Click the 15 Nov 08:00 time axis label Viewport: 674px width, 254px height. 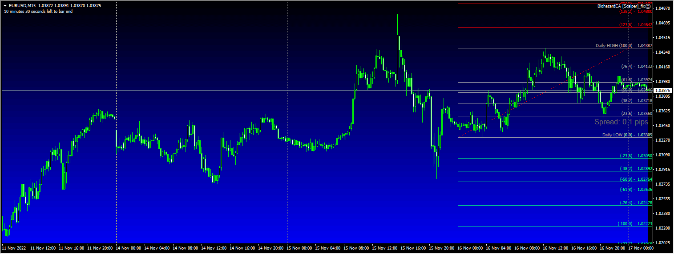tap(357, 248)
